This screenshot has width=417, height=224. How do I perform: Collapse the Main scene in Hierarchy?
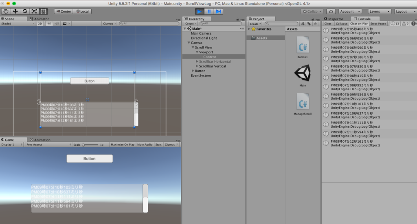click(x=185, y=28)
